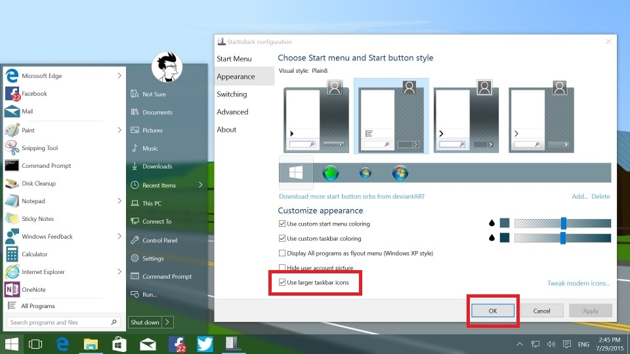
Task: Open the Advanced settings tab
Action: coord(232,111)
